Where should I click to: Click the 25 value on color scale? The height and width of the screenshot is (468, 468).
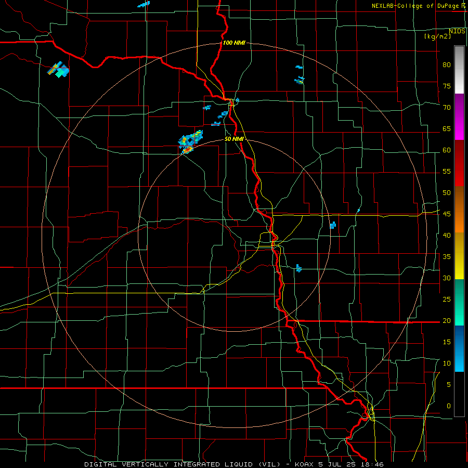click(x=447, y=299)
